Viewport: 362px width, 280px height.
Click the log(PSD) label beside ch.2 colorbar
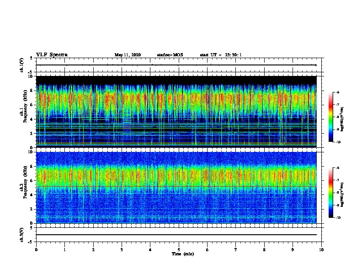(x=342, y=194)
